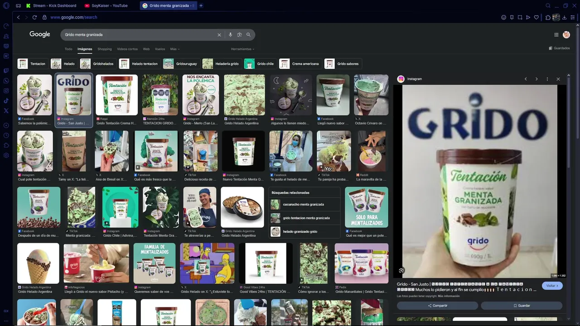The height and width of the screenshot is (326, 580).
Task: Open X (Twitter) in the sidebar
Action: [x=6, y=110]
